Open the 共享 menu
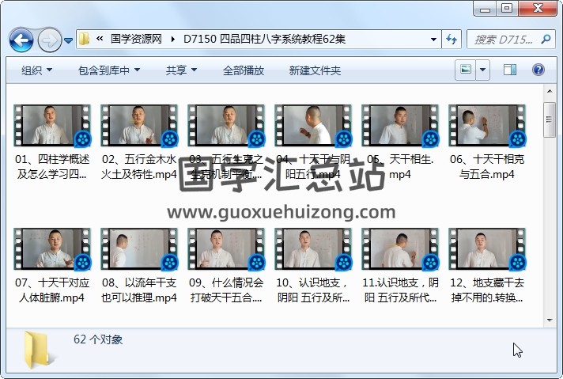The width and height of the screenshot is (563, 379). coord(181,70)
